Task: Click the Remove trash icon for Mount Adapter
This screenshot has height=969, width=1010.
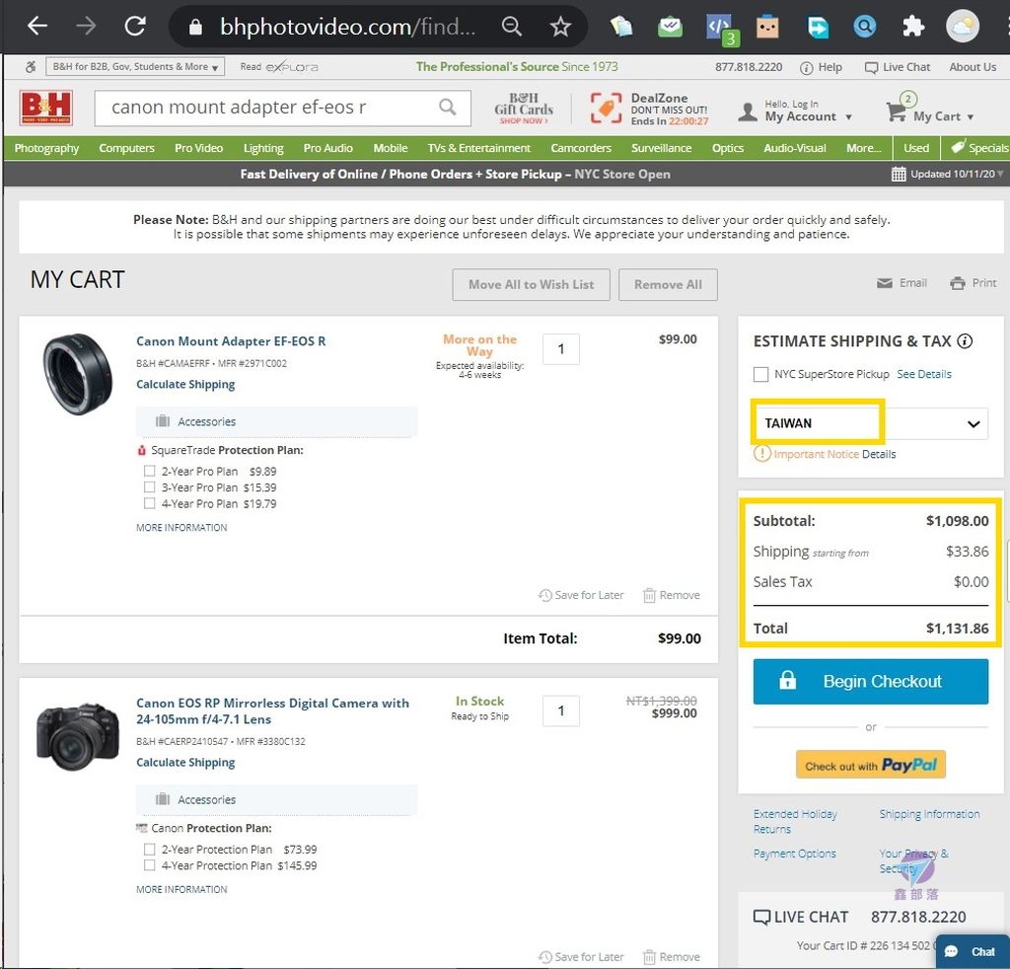Action: (649, 595)
